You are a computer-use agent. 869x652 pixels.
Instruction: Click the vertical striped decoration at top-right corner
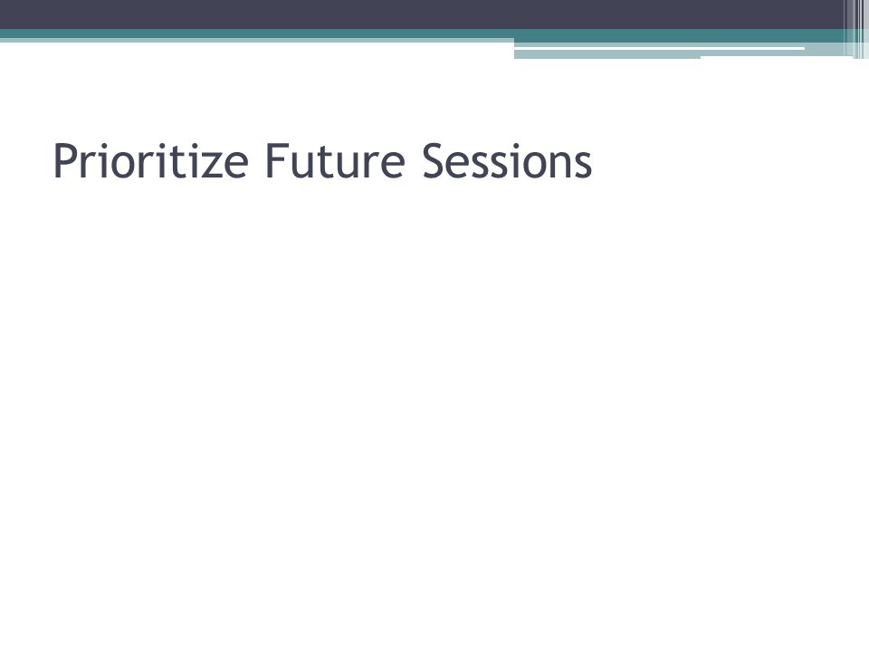[x=856, y=29]
